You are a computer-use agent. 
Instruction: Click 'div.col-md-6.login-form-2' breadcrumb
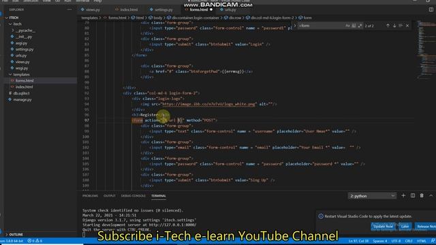272,18
